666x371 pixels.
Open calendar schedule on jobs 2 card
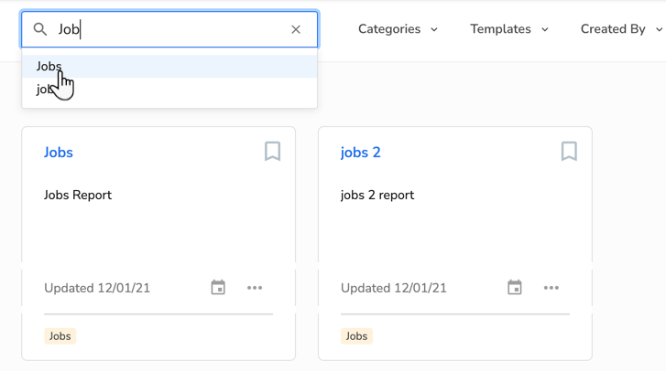pyautogui.click(x=515, y=288)
